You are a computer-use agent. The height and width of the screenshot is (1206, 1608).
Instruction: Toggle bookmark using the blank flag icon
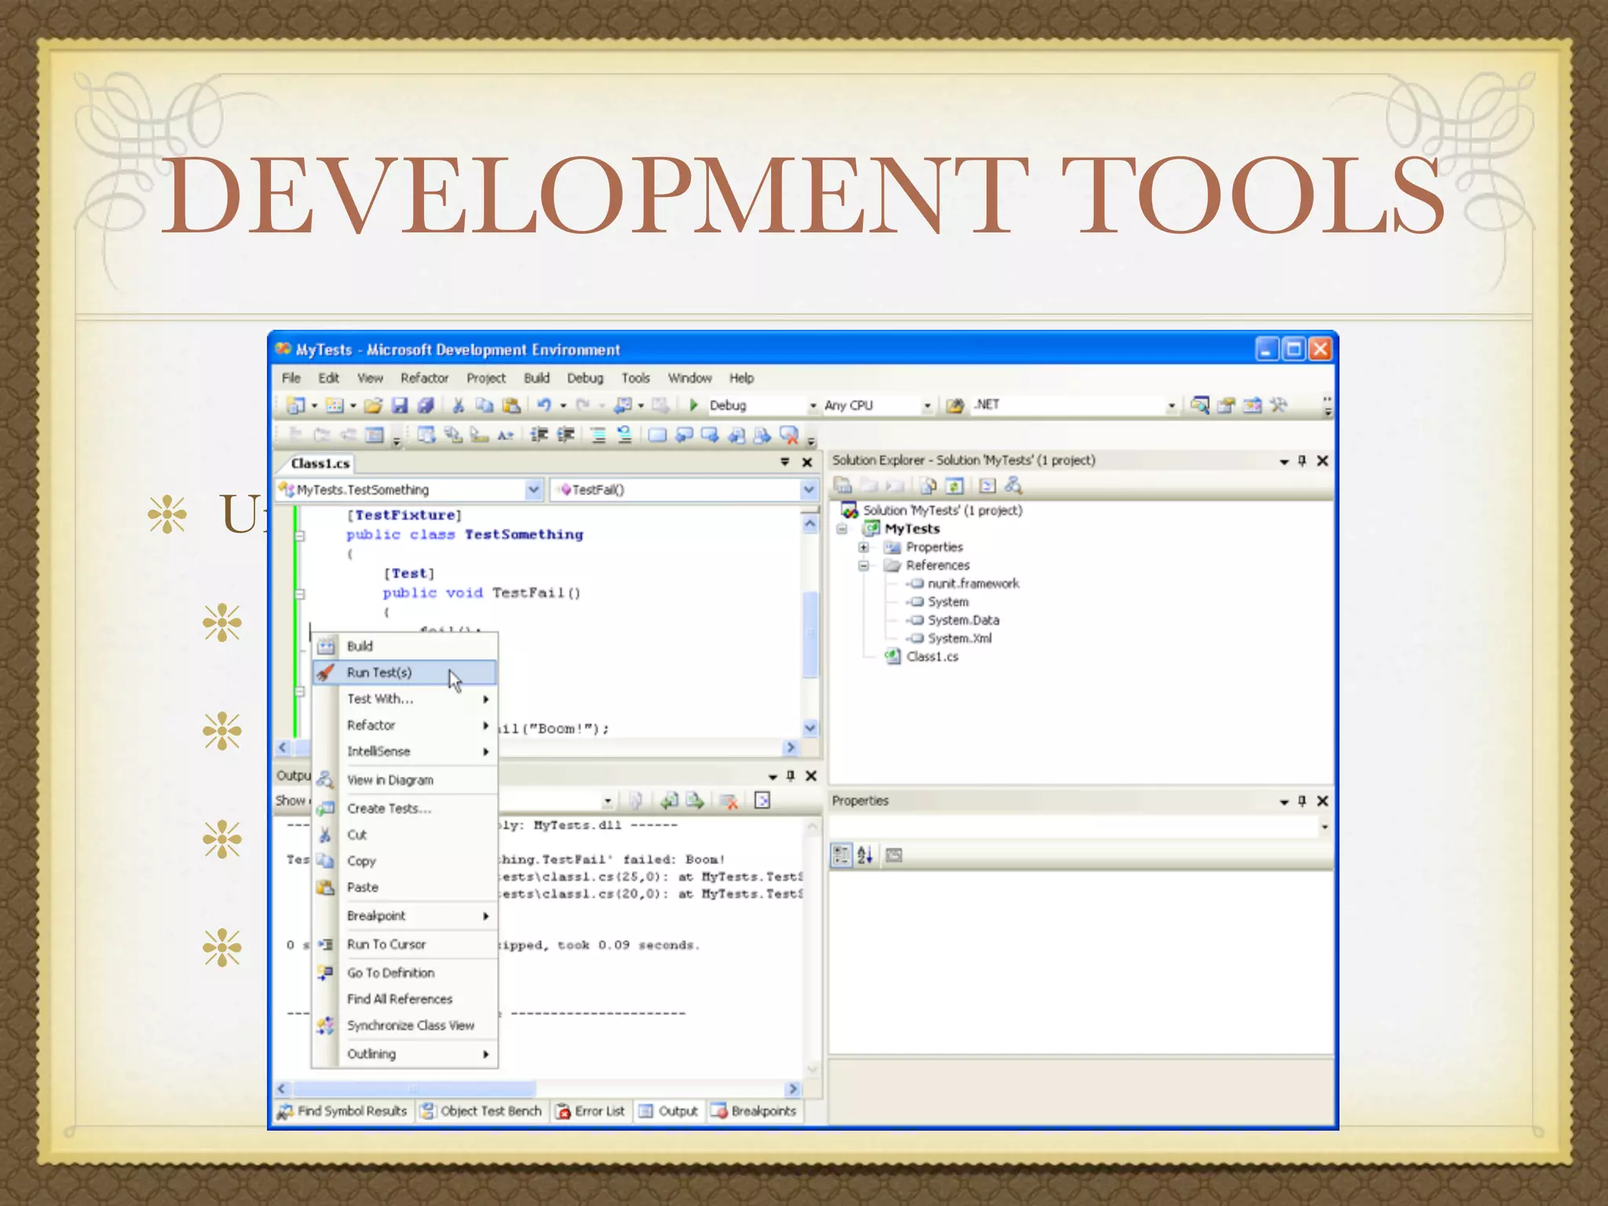(x=657, y=434)
